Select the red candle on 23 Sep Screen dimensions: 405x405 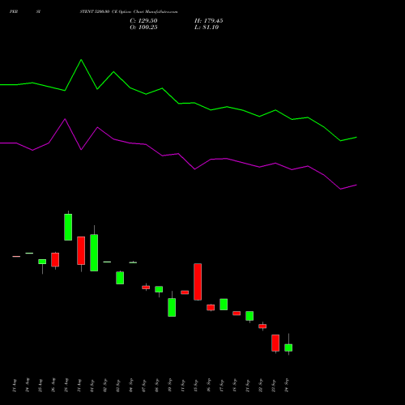tap(275, 343)
